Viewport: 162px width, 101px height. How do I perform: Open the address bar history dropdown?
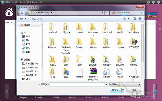tap(103, 13)
